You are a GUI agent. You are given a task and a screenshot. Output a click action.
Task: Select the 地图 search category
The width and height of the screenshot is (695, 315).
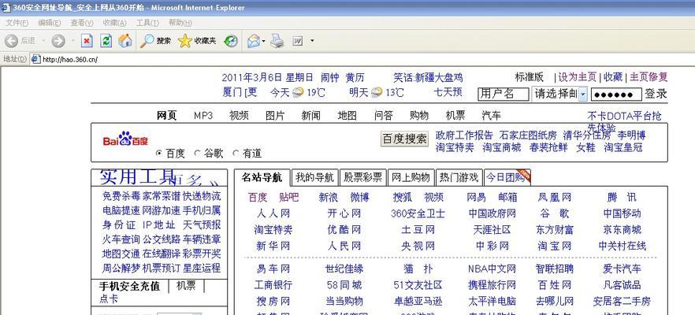[x=347, y=116]
